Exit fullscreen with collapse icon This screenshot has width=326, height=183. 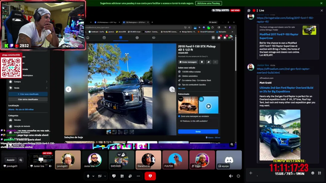pos(238,176)
